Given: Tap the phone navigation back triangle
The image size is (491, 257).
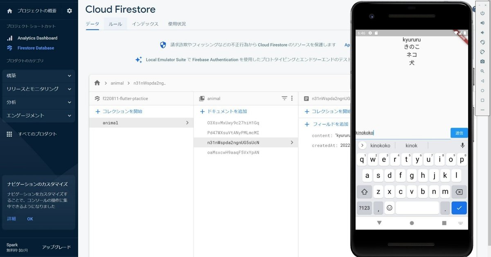Looking at the screenshot, I should point(379,223).
